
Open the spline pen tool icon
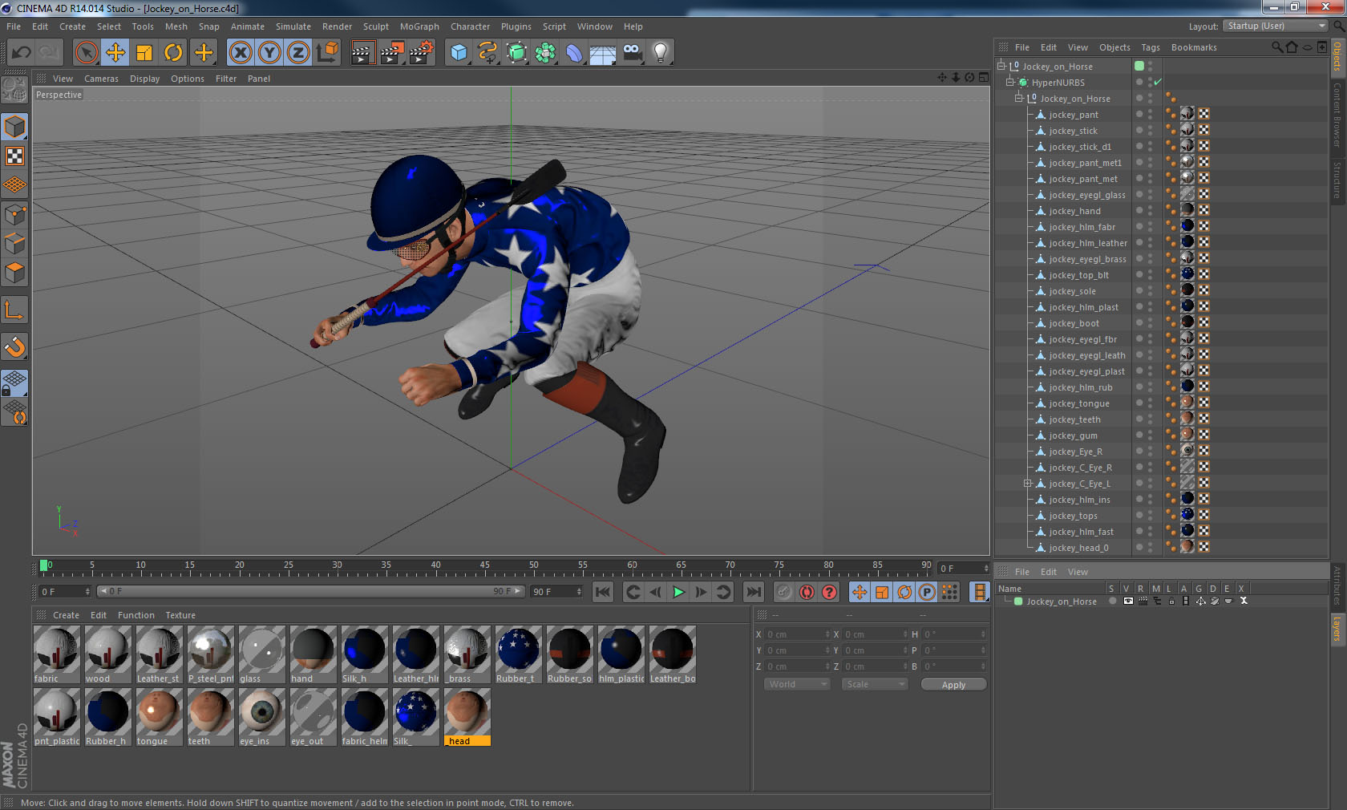487,53
